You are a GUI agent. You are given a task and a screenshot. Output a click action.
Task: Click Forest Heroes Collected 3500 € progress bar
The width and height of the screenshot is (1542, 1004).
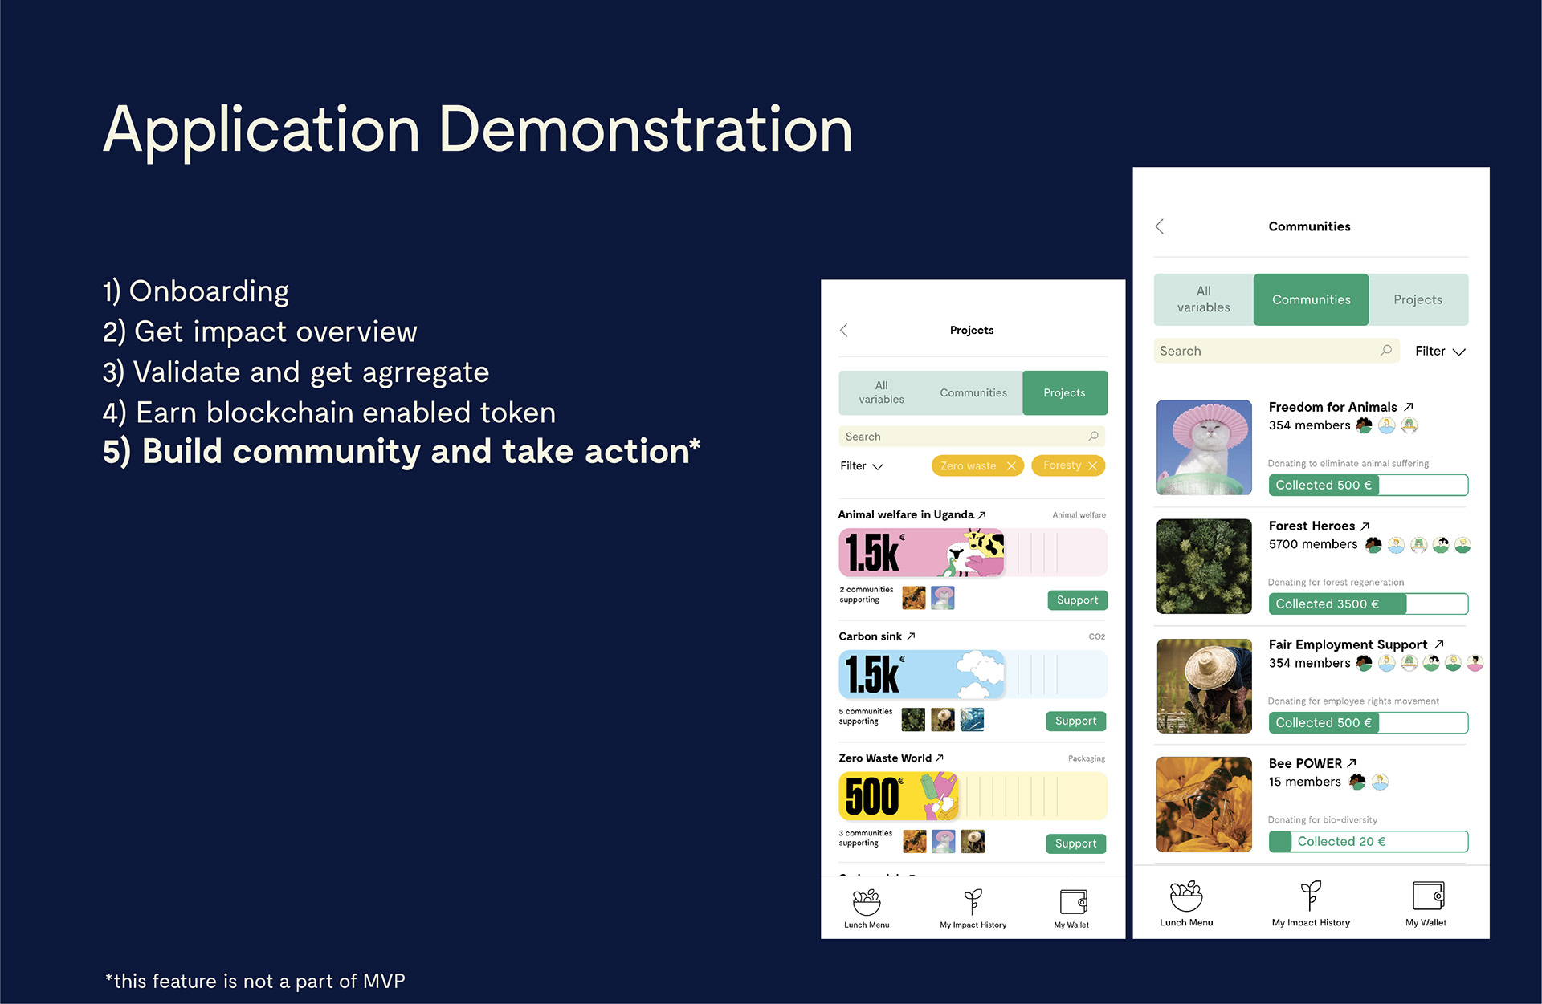click(1368, 604)
